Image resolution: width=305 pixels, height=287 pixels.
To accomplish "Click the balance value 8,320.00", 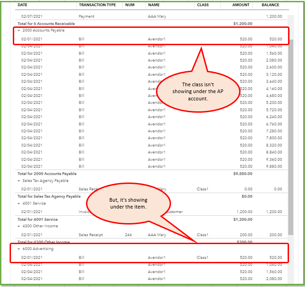I will (x=274, y=145).
